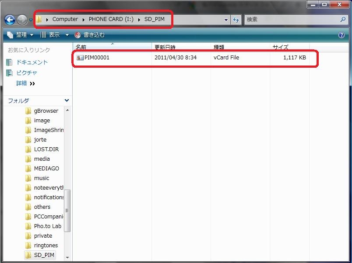Select SD_PIM in the address breadcrumb
The image size is (352, 263).
click(x=155, y=19)
